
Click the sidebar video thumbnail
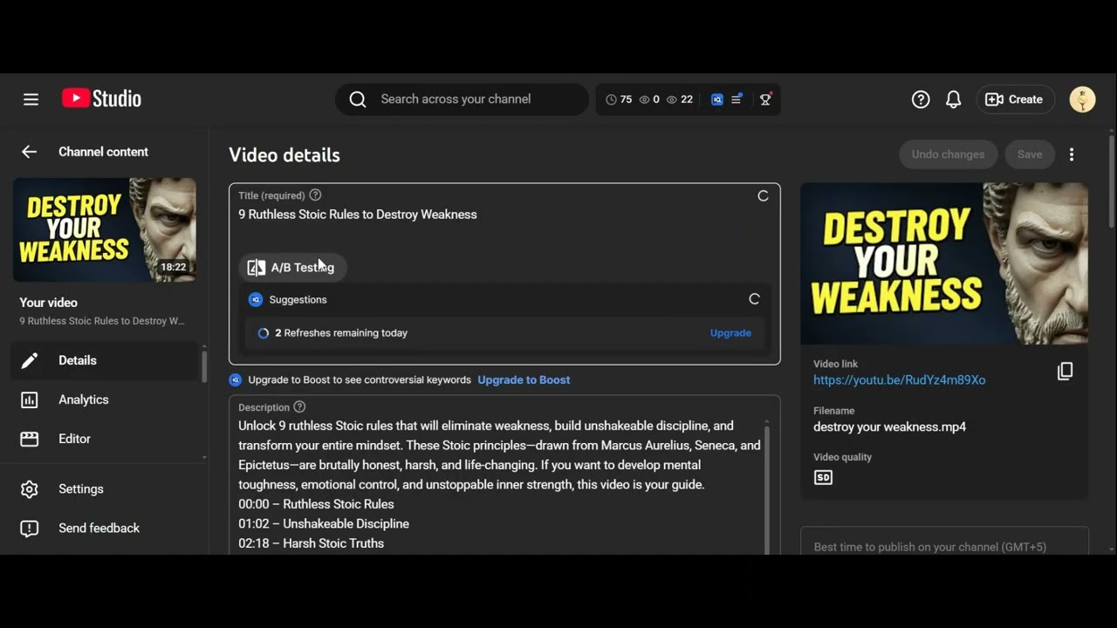click(x=105, y=230)
